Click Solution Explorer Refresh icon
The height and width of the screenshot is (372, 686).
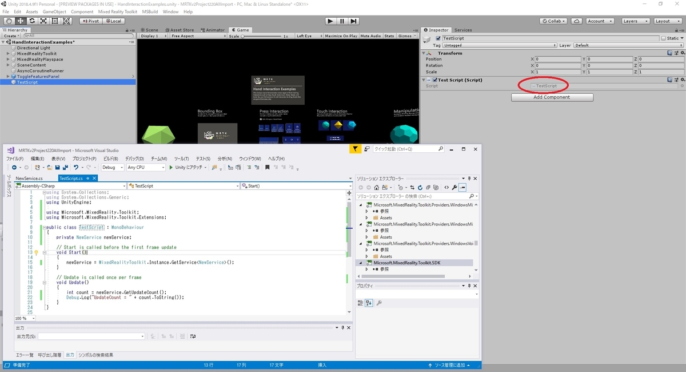[x=420, y=187]
